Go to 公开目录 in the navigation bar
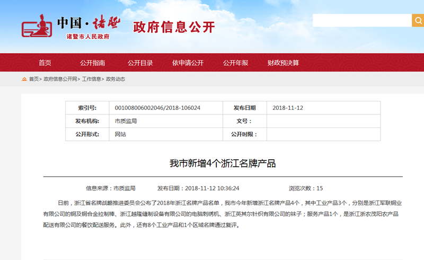The width and height of the screenshot is (424, 260). click(140, 63)
